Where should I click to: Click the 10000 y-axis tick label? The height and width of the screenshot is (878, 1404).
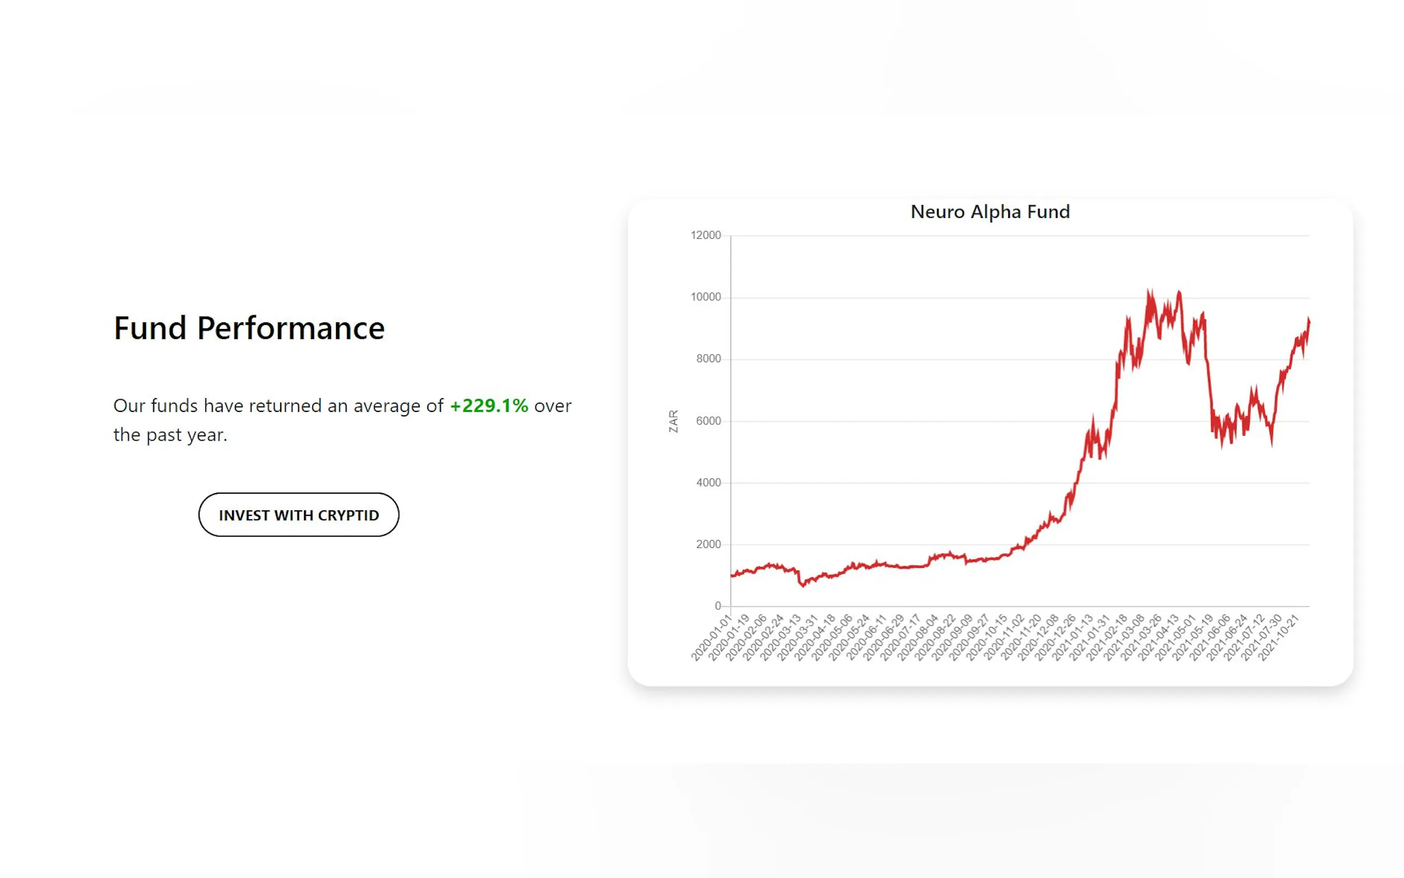coord(705,297)
